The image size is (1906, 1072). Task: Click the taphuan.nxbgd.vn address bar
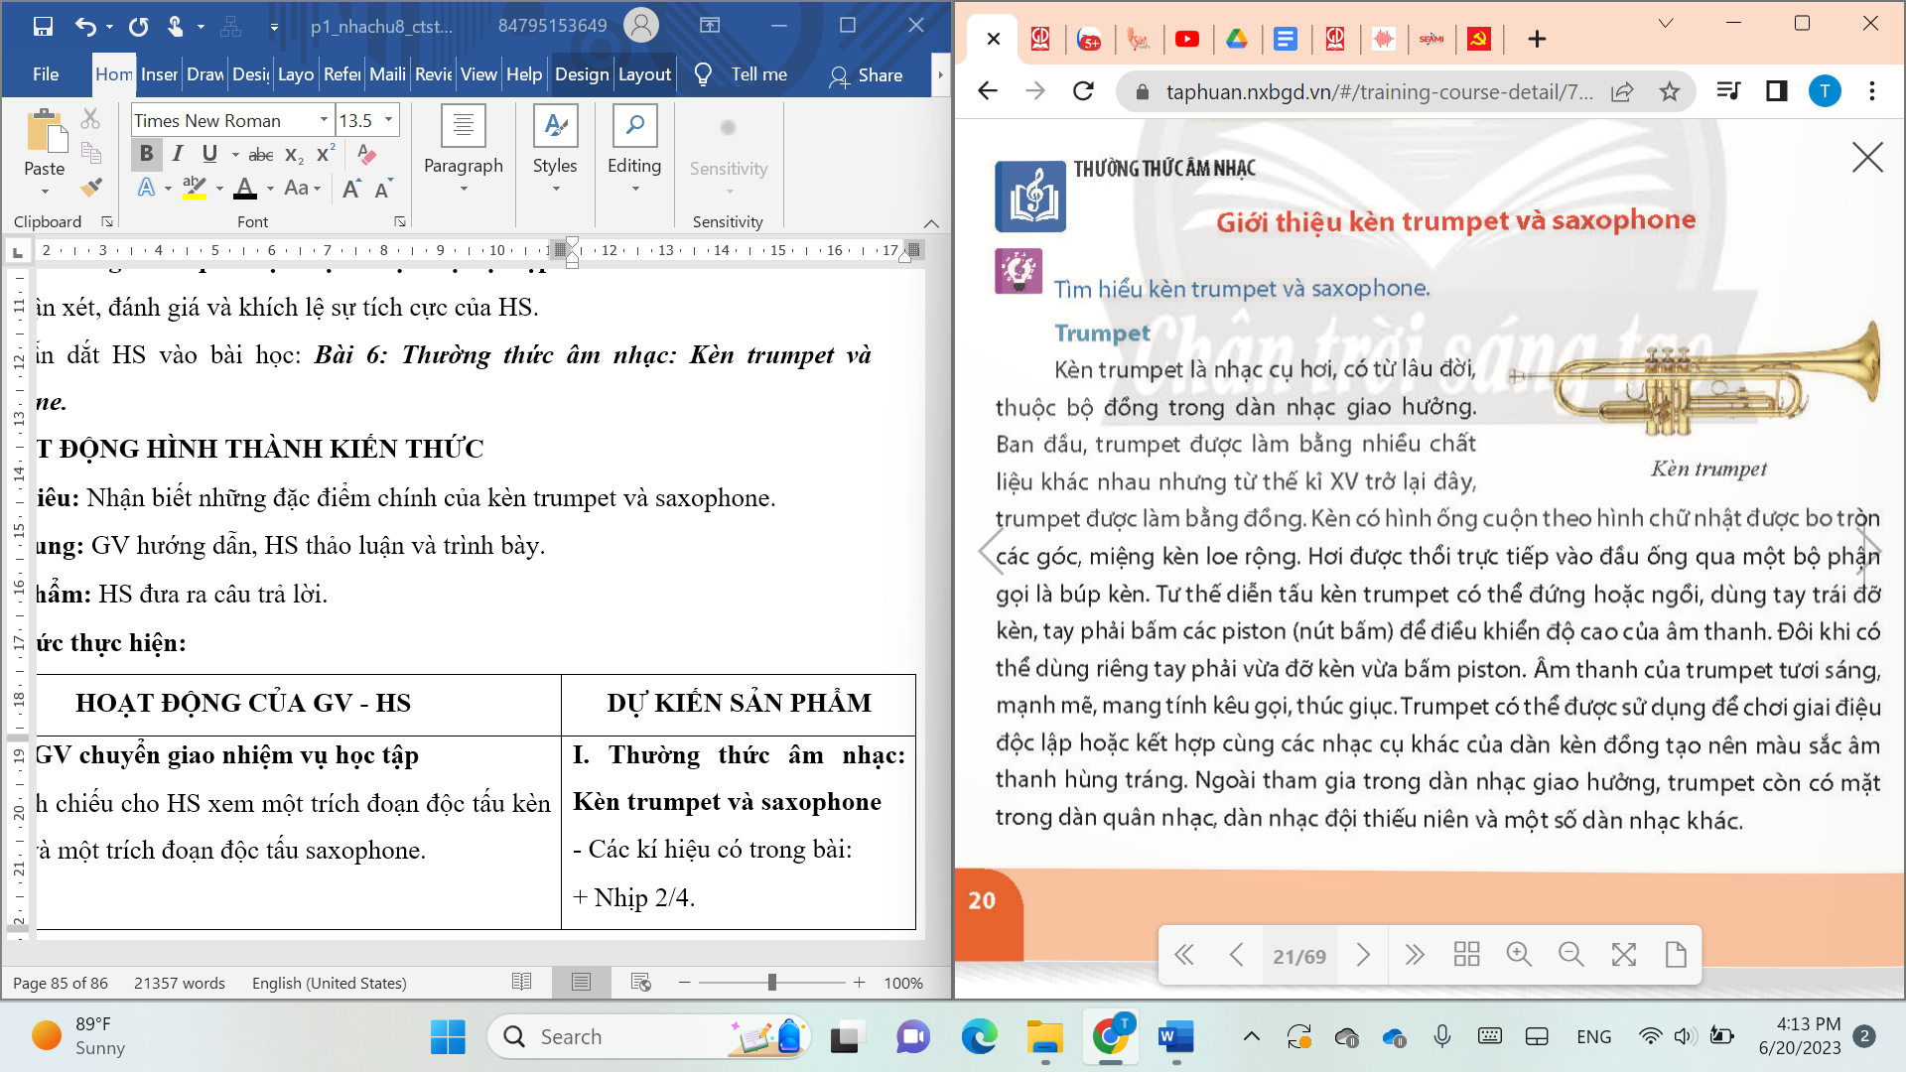(1379, 91)
